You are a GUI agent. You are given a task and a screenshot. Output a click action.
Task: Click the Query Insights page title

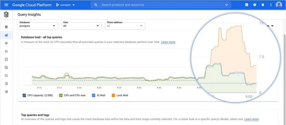[x=29, y=15]
